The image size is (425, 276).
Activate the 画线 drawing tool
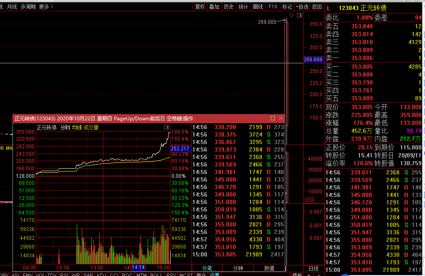click(258, 7)
